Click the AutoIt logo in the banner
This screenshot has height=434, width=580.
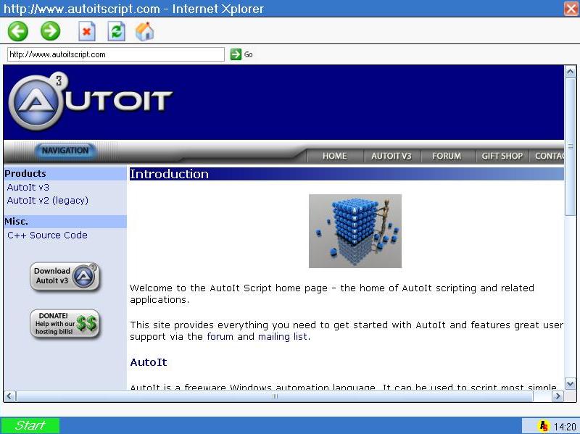[90, 101]
